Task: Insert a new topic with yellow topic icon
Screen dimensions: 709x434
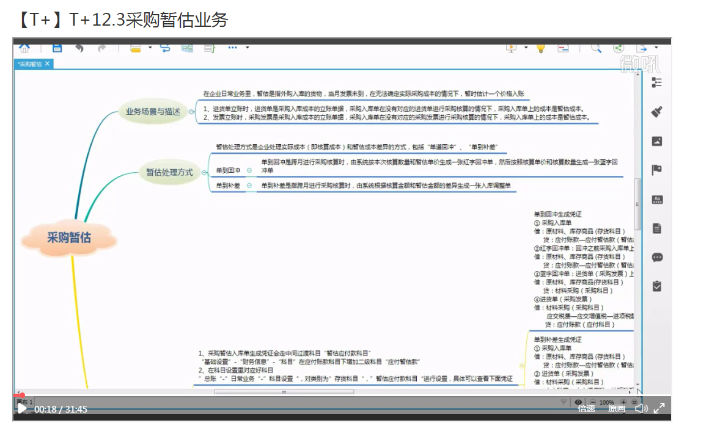Action: [x=135, y=48]
